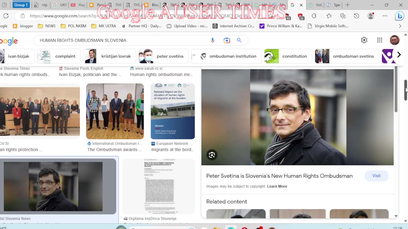The height and width of the screenshot is (229, 408).
Task: Click the page vertical scrollbar thumb
Action: click(x=406, y=90)
